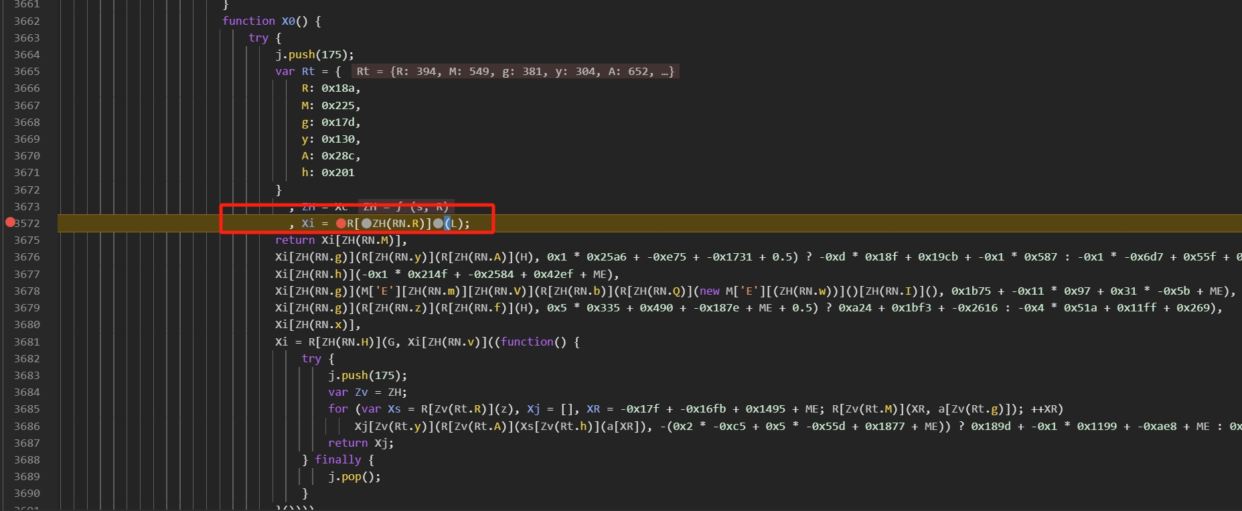
Task: Click gutter line number 3681
Action: click(x=27, y=342)
